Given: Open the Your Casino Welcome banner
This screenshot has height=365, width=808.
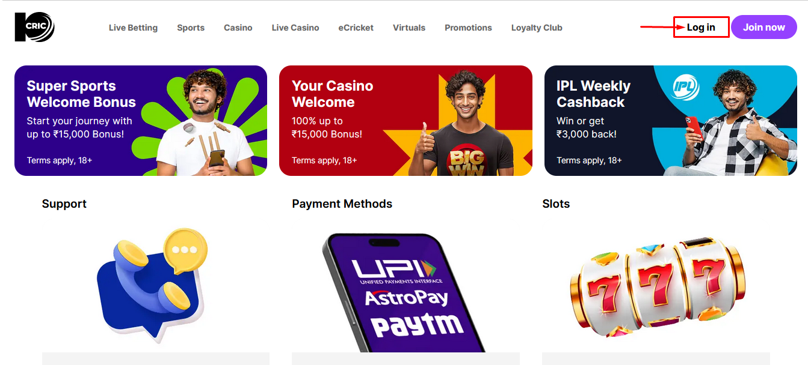Looking at the screenshot, I should (406, 121).
